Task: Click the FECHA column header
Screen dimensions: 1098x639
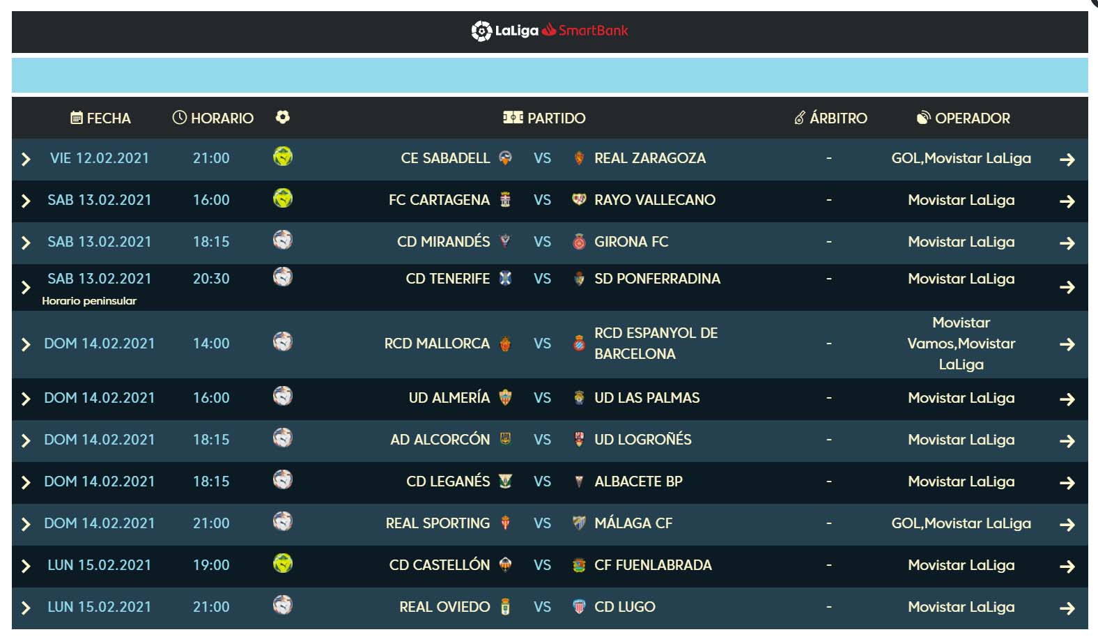Action: tap(101, 118)
